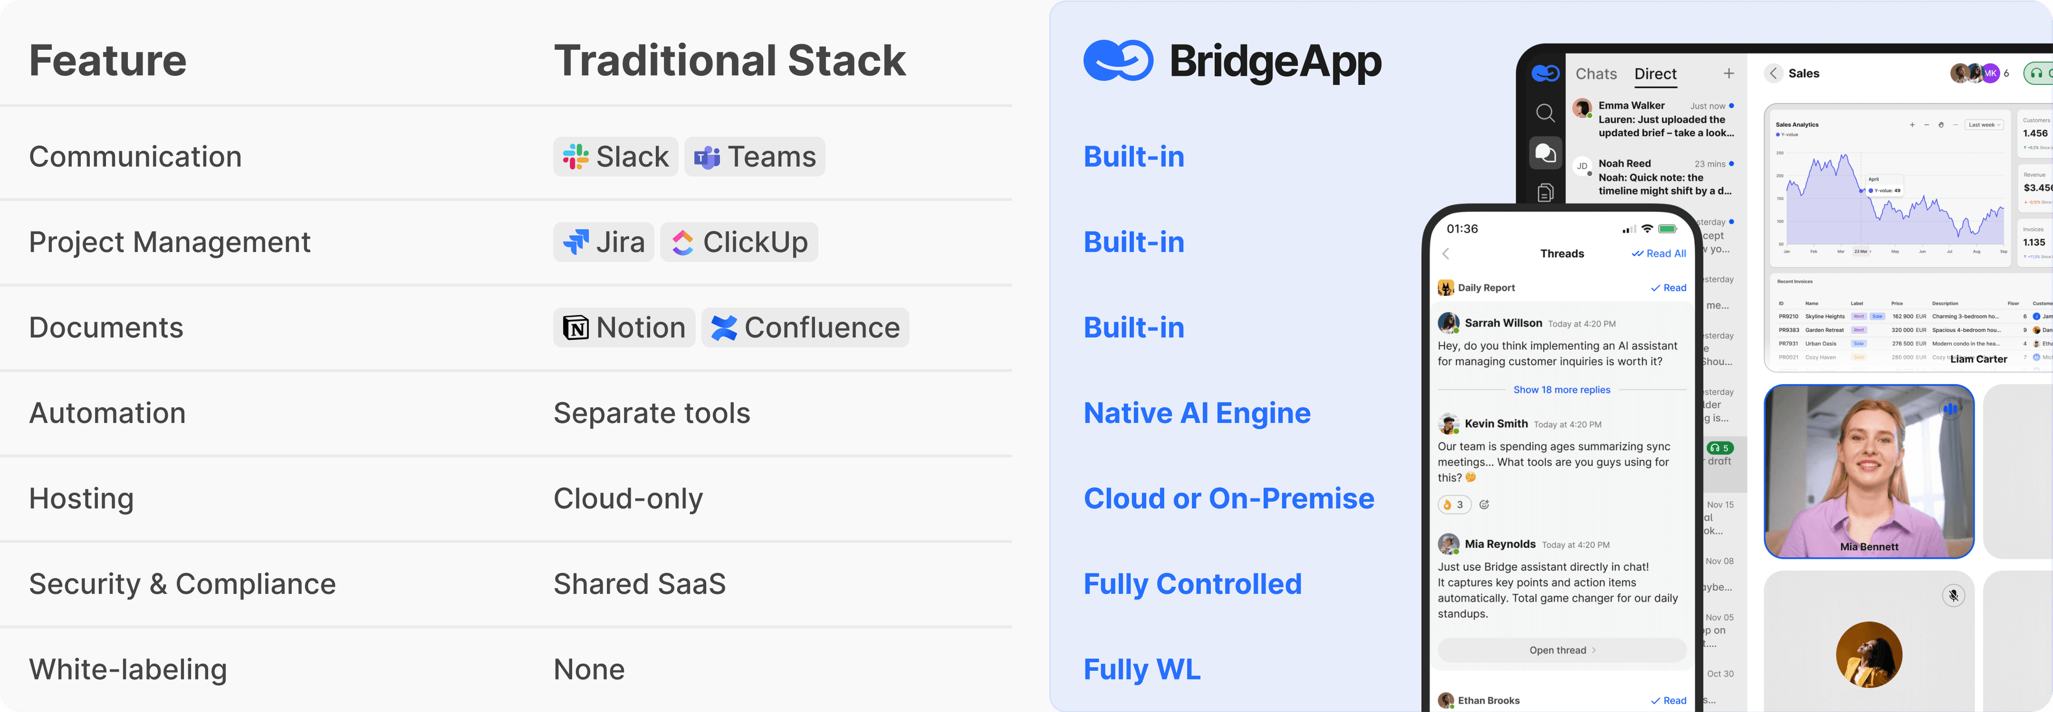
Task: Mute the microphone on the bottom video tile
Action: point(1952,594)
